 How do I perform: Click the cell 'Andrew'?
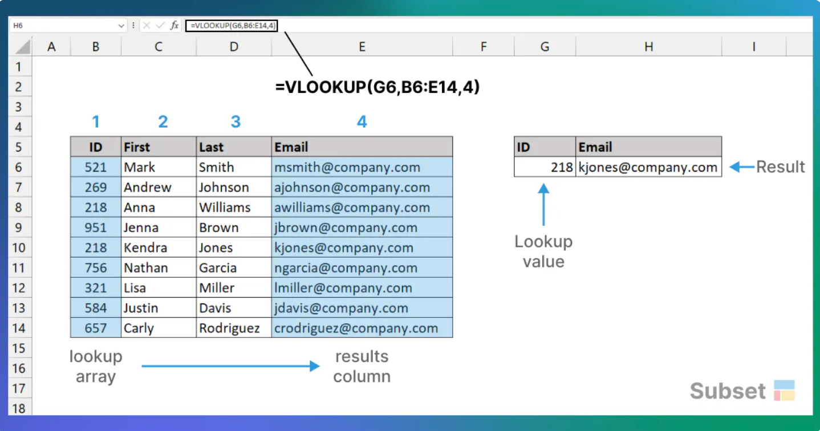[159, 187]
